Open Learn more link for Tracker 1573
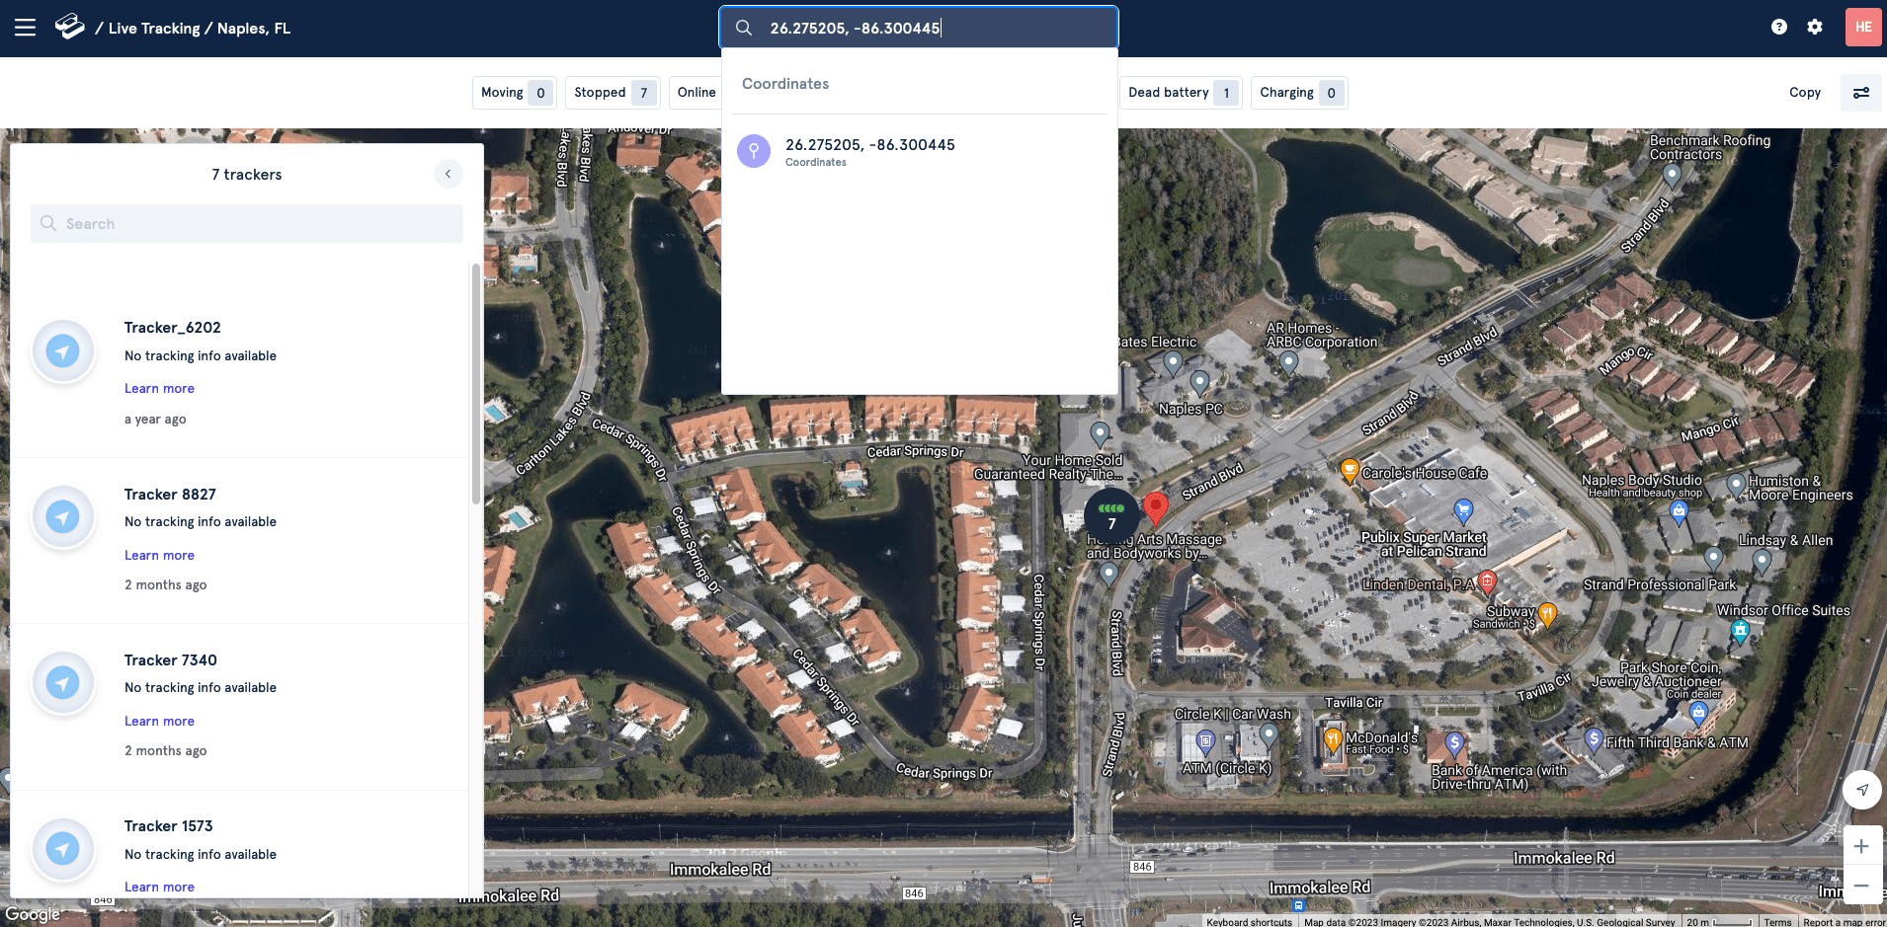This screenshot has height=927, width=1887. (x=159, y=888)
